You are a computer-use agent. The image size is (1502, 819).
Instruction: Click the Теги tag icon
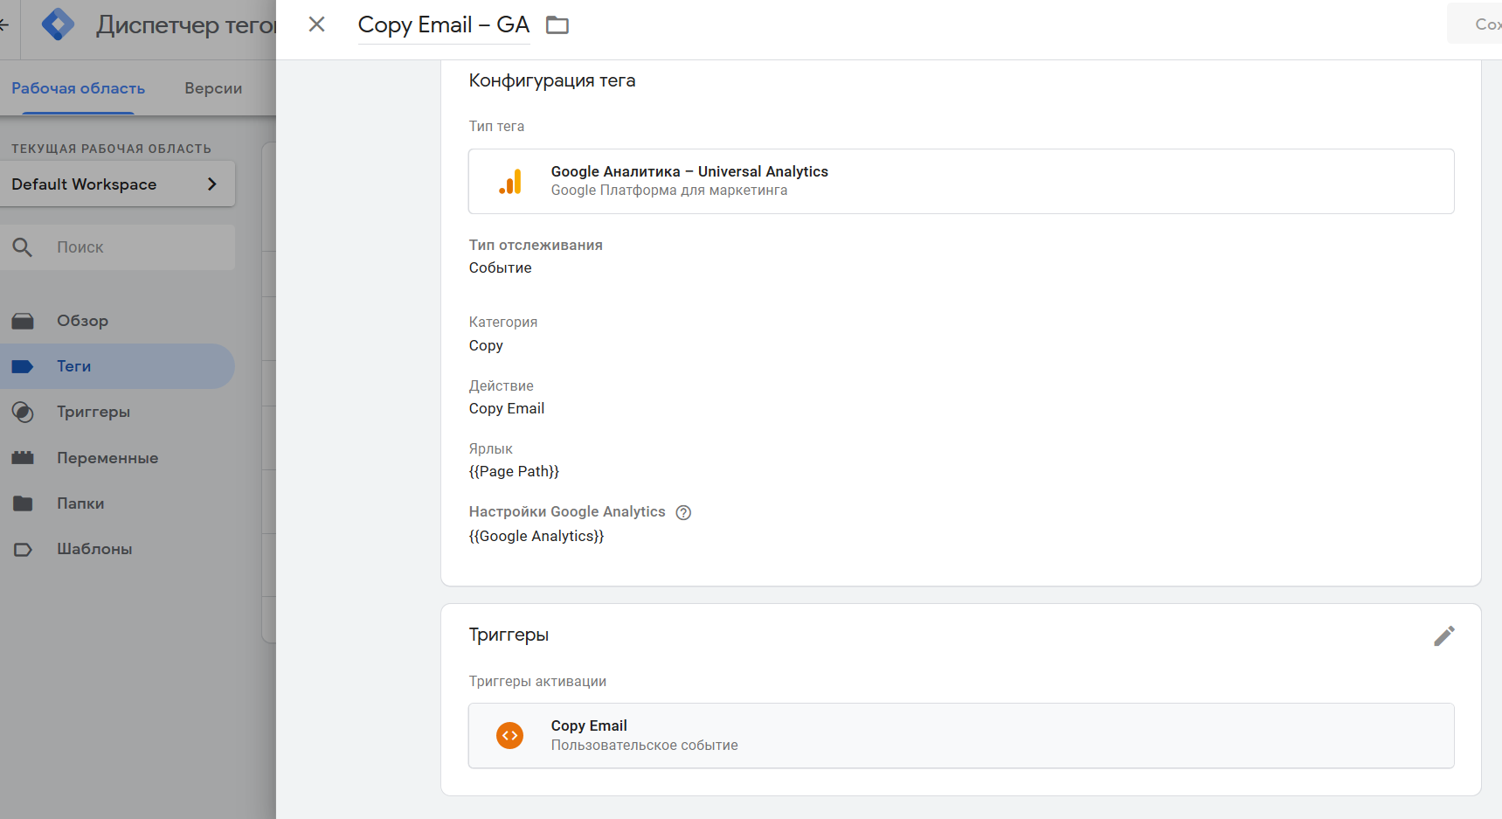click(23, 366)
